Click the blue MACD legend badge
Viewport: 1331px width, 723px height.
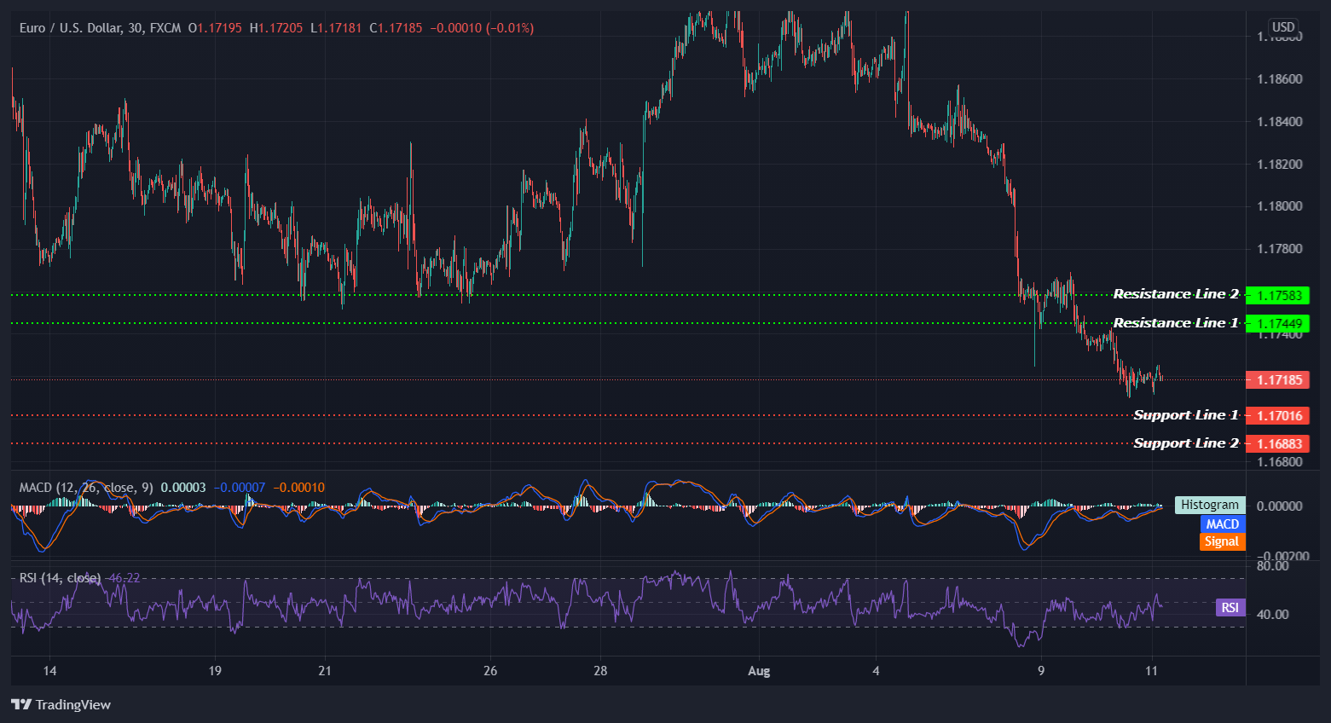(1222, 523)
